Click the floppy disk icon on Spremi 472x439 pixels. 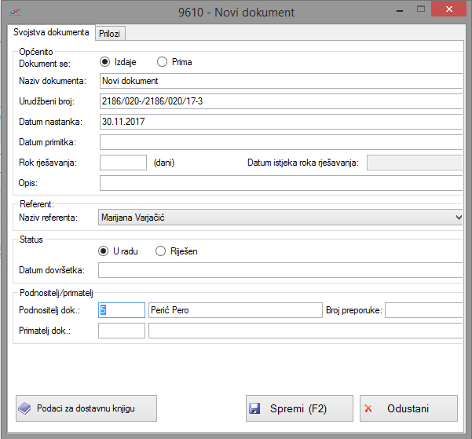(255, 409)
